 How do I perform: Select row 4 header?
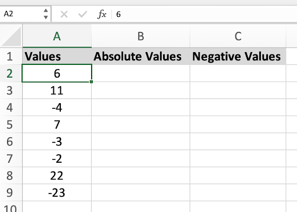click(11, 107)
